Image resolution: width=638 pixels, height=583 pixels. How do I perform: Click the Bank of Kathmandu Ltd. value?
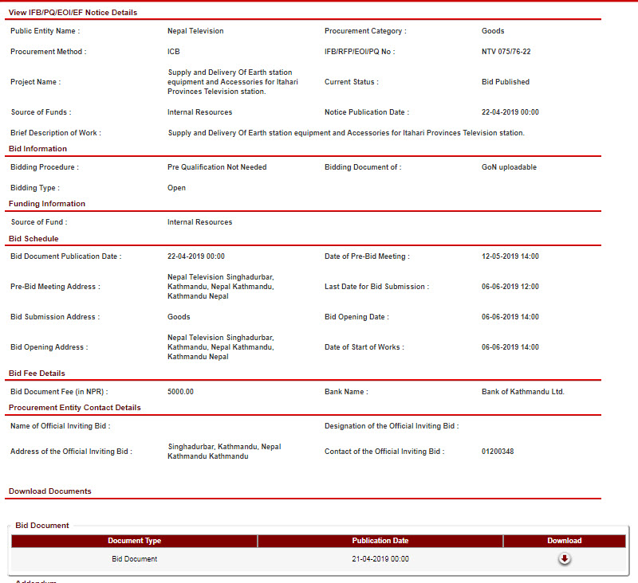pyautogui.click(x=522, y=392)
